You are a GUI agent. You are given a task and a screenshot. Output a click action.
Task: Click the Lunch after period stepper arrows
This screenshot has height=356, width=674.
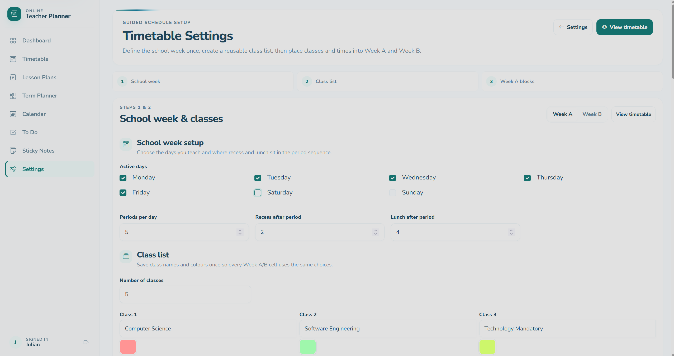(x=511, y=232)
